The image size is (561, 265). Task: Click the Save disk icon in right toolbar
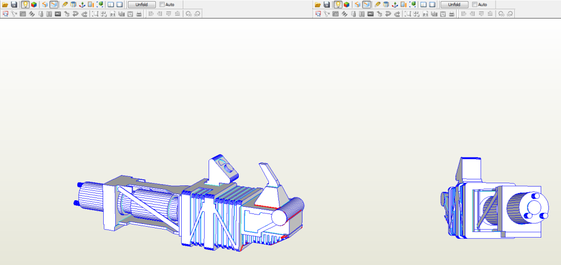pyautogui.click(x=326, y=4)
